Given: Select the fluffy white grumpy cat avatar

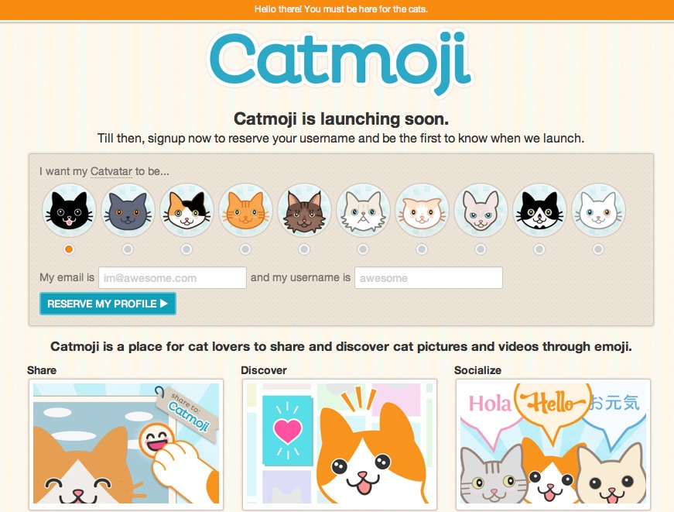Looking at the screenshot, I should 363,210.
